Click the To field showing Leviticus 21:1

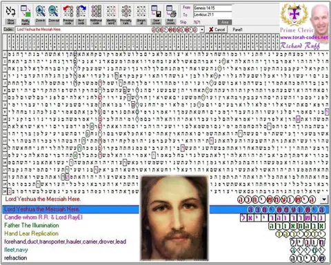pos(212,14)
